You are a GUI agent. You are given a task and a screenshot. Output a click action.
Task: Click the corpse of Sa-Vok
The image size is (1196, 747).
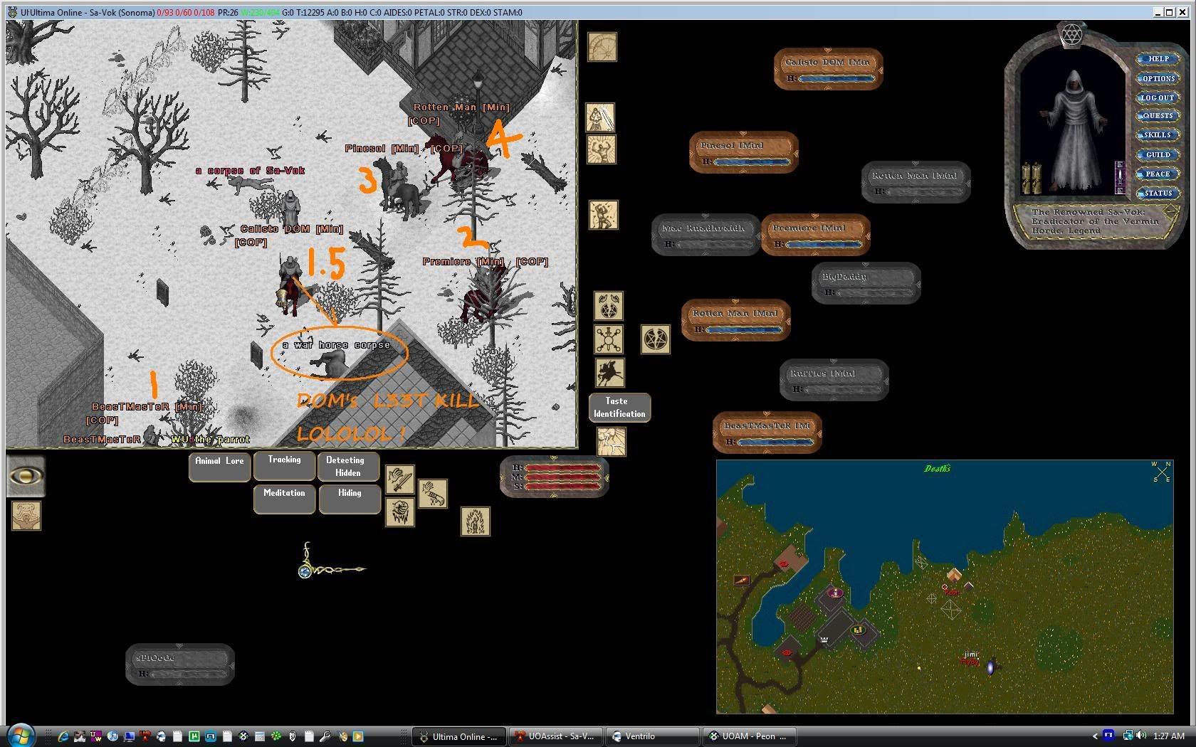coord(250,183)
